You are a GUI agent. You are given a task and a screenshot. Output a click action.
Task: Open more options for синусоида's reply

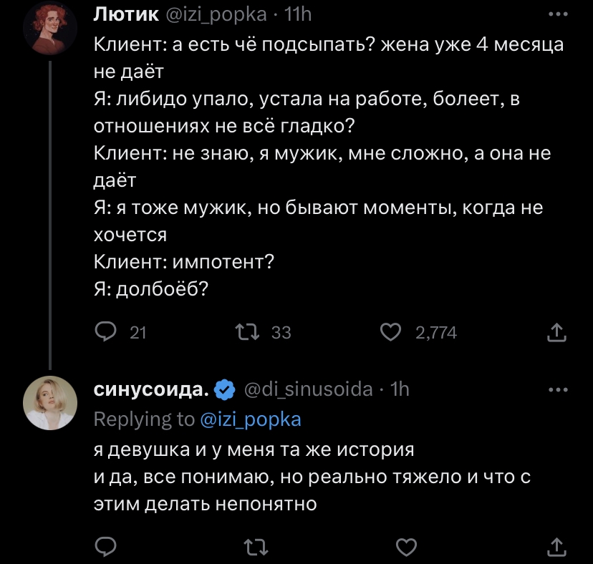[x=556, y=389]
